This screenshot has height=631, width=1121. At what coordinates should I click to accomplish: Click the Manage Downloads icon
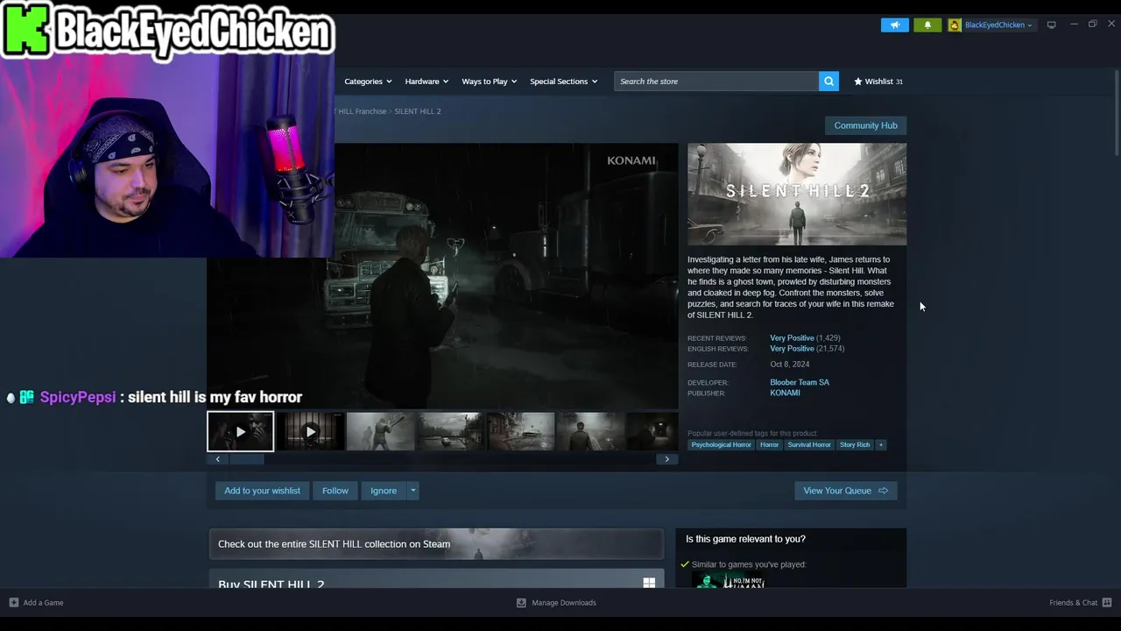click(x=521, y=602)
